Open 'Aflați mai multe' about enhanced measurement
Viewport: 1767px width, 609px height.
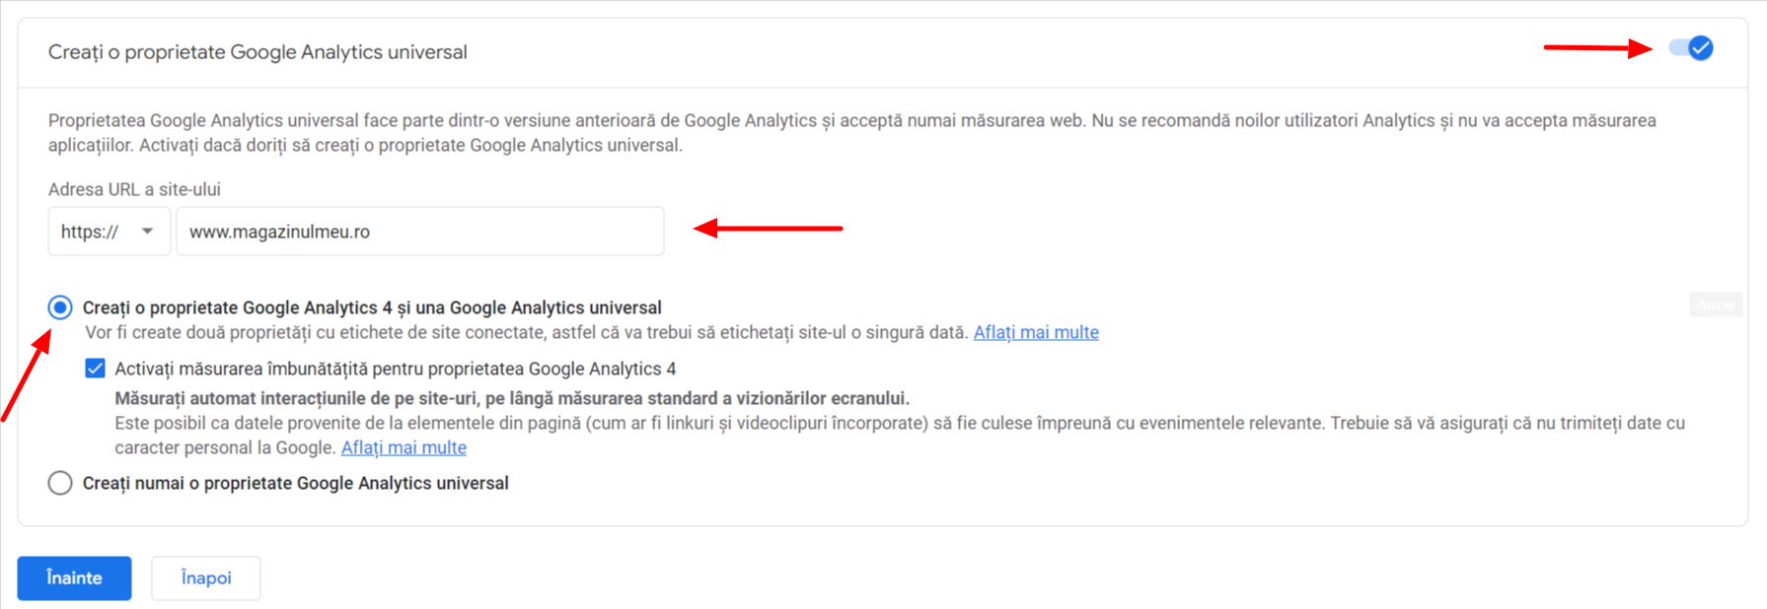404,447
